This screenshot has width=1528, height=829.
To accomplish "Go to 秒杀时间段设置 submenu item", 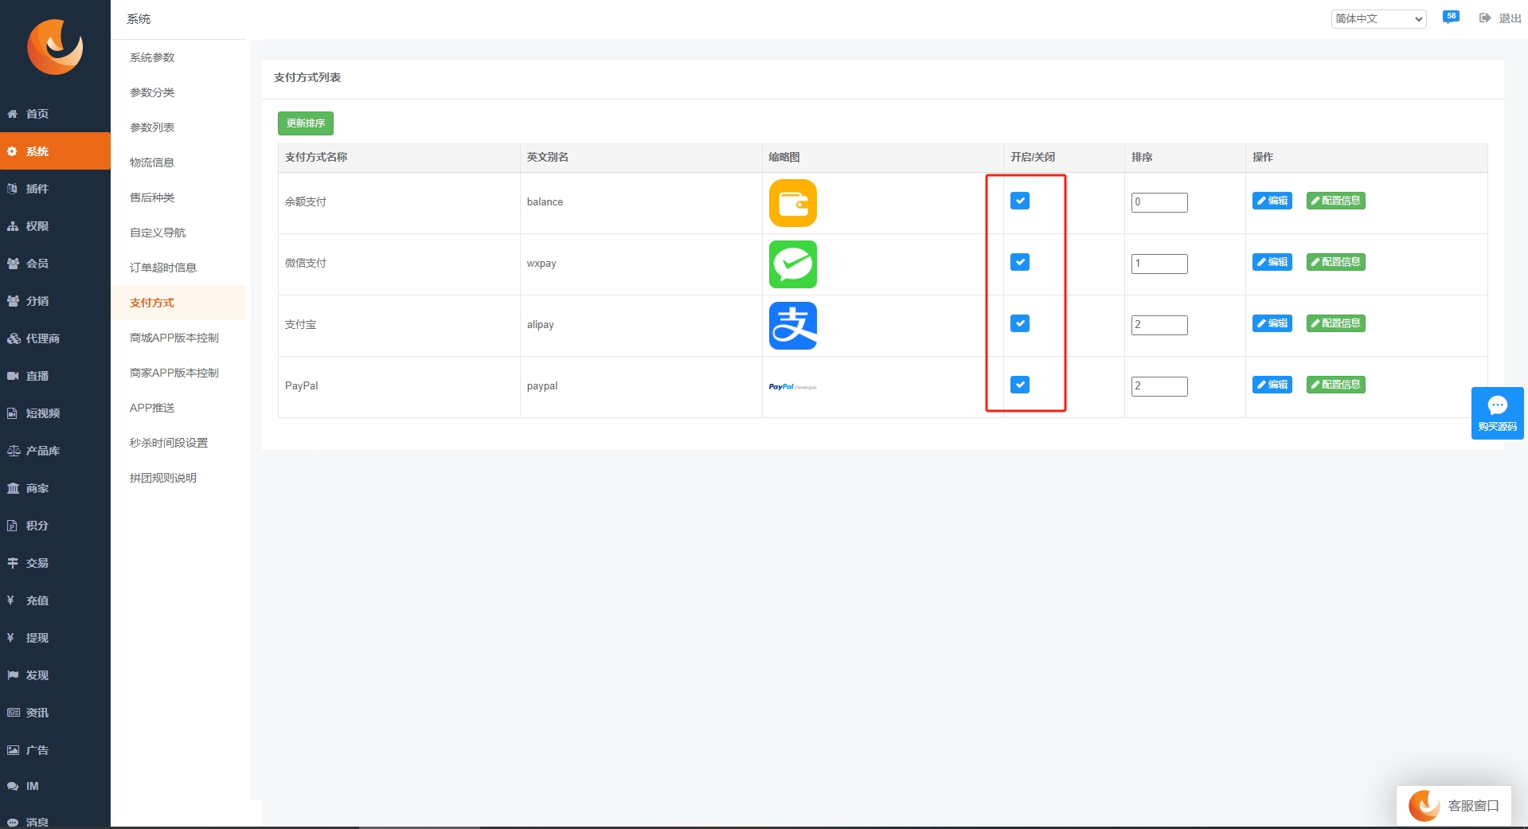I will 169,443.
